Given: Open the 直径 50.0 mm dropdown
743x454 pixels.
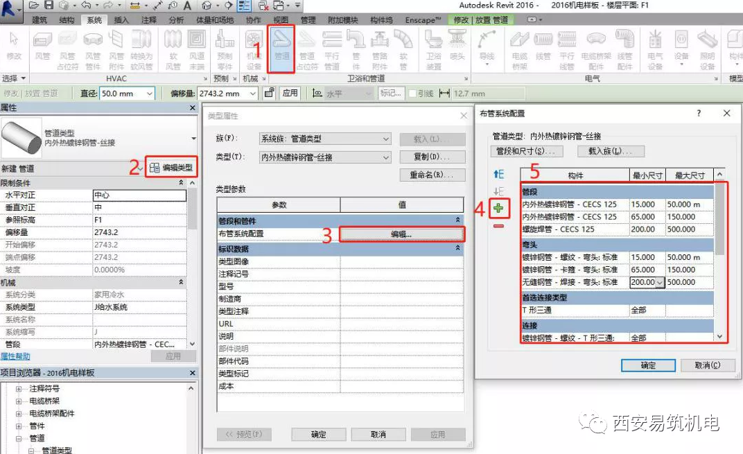Looking at the screenshot, I should click(x=149, y=94).
